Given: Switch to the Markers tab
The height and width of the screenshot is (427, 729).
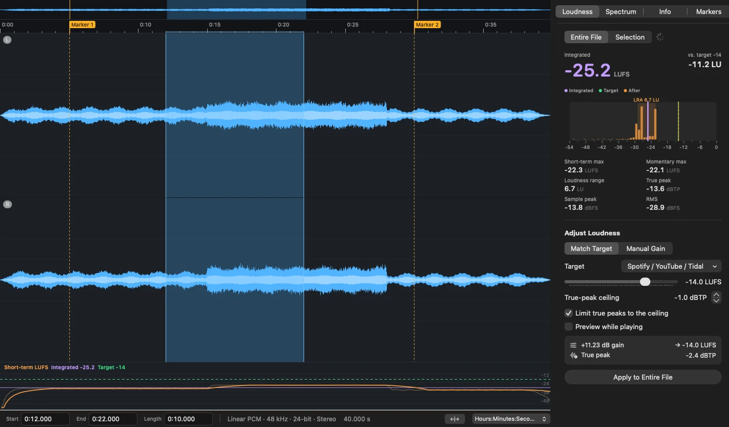Looking at the screenshot, I should [709, 11].
